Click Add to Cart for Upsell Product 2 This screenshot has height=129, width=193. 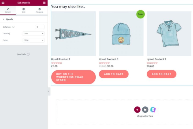coord(161,74)
